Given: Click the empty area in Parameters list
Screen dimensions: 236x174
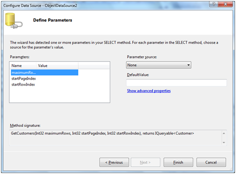Looking at the screenshot, I should tap(60, 94).
